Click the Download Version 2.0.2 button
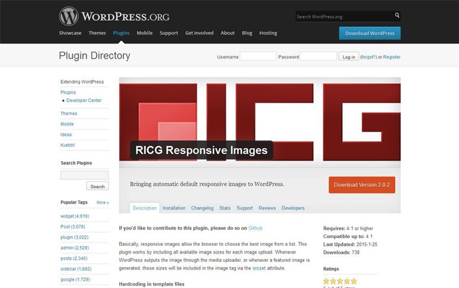The height and width of the screenshot is (288, 459). click(362, 185)
